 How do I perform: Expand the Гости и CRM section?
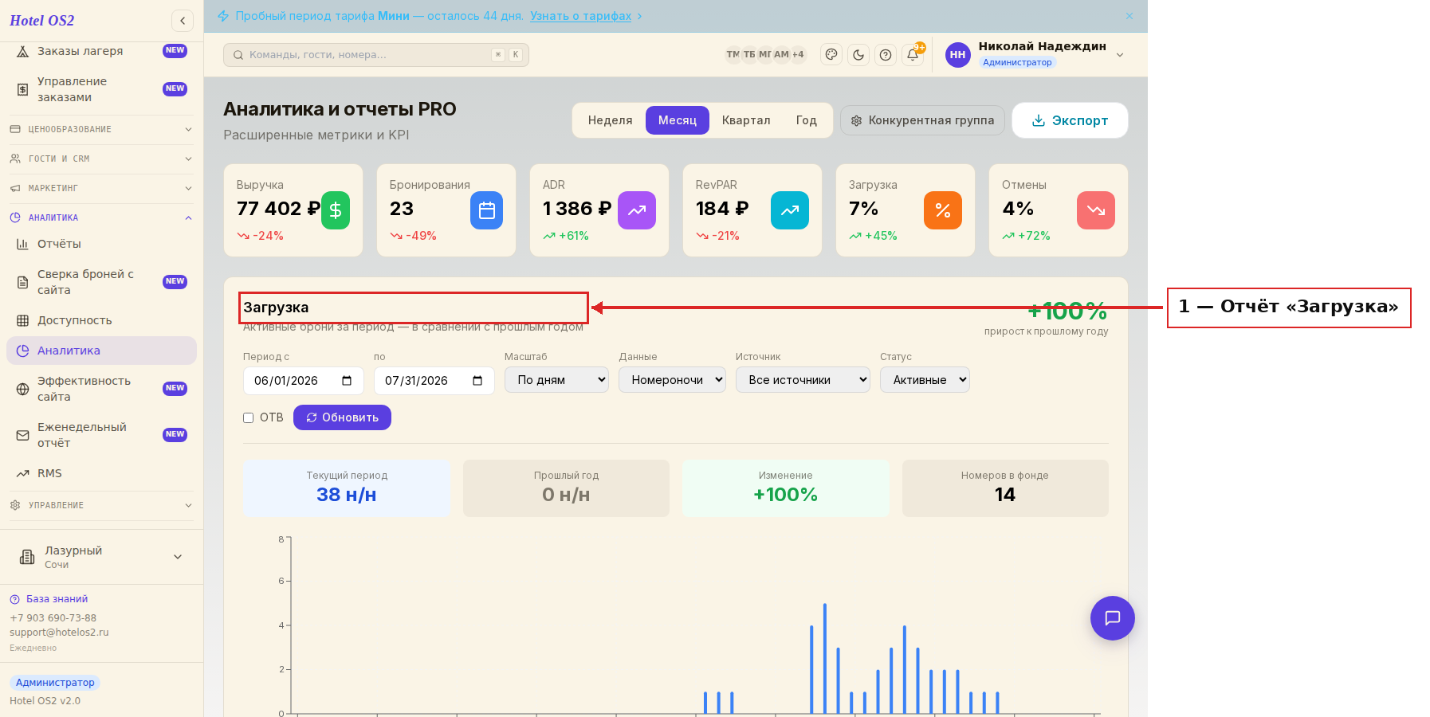point(101,159)
